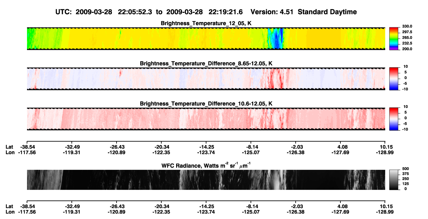Click upper axis latitude label -14.25
Screen dimensions: 428x219
206,147
